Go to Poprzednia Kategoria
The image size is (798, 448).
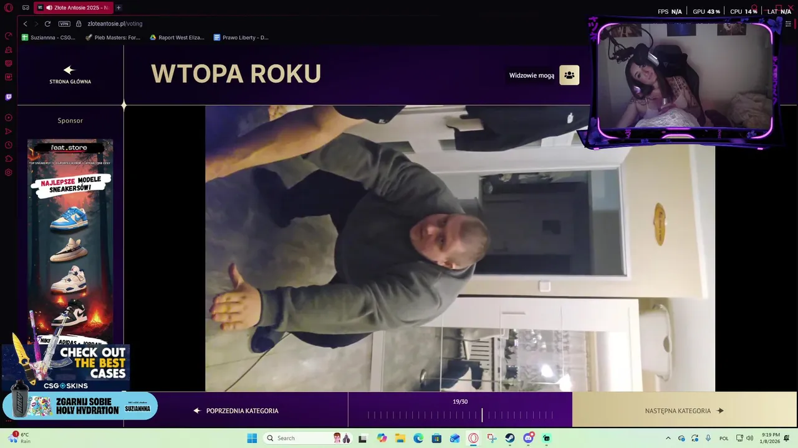pyautogui.click(x=236, y=411)
